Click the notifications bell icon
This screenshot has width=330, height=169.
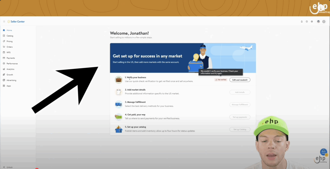coord(302,21)
